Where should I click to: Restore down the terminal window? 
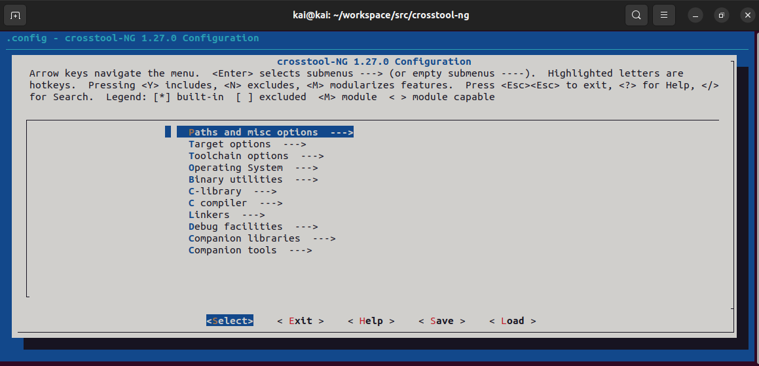click(x=721, y=16)
